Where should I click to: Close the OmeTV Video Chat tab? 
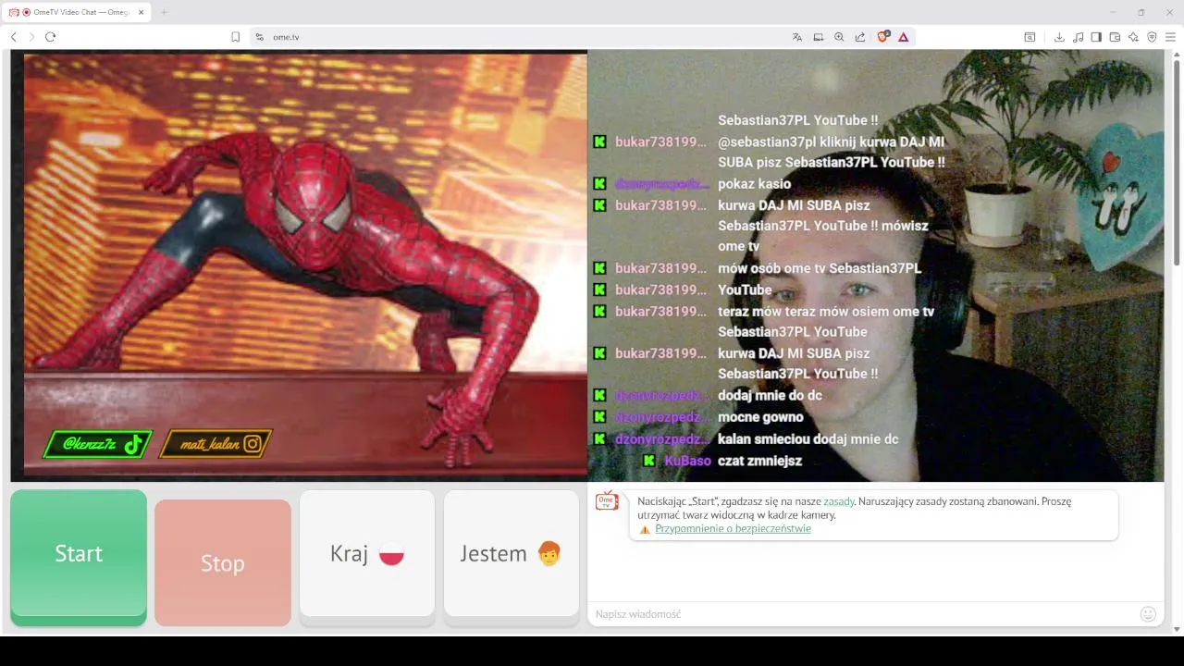141,12
